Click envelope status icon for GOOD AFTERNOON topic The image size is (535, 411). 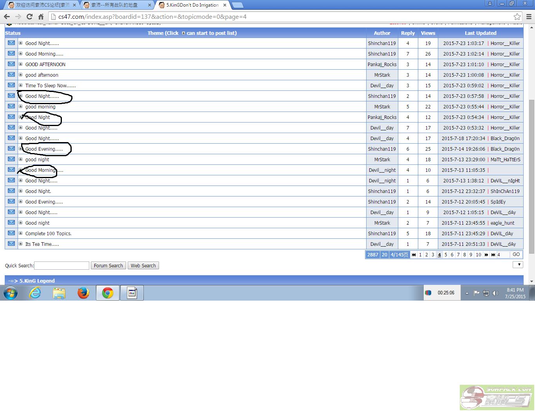[11, 64]
